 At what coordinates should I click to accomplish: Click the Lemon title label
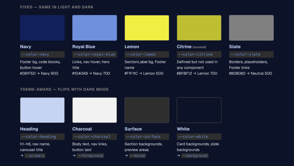[x=132, y=47]
